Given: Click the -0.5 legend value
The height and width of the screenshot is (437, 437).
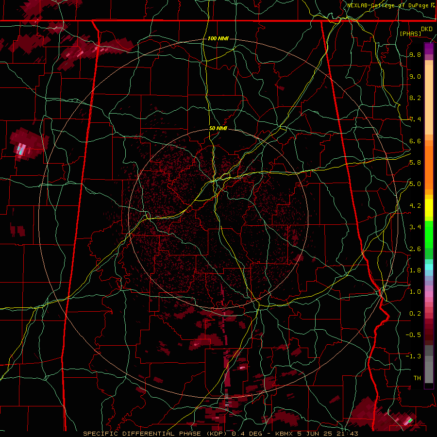Looking at the screenshot, I should (413, 335).
